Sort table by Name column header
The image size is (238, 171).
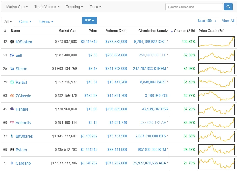15,31
